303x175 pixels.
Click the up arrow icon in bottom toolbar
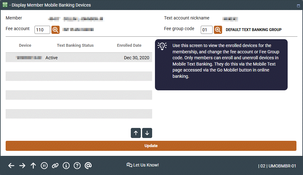[33, 166]
